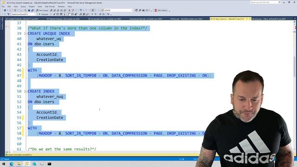Screen dimensions: 297x167
Task: Click the Cut scissors icon
Action: click(x=69, y=10)
